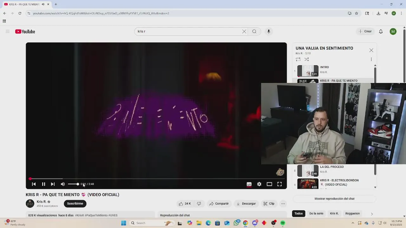Download video with Descargar button
The image size is (406, 228).
pos(246,204)
